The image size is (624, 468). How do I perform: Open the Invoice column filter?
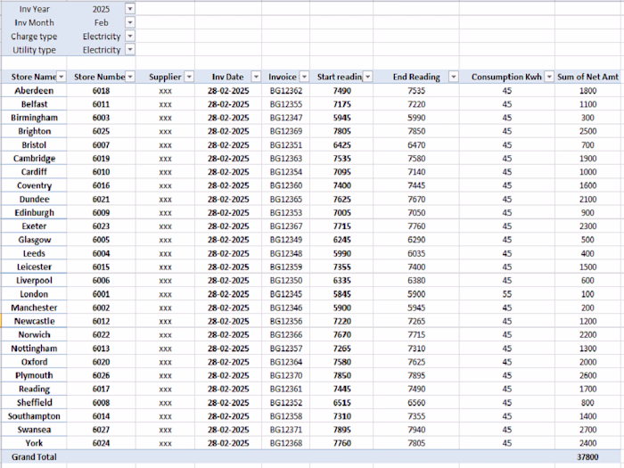pyautogui.click(x=305, y=77)
